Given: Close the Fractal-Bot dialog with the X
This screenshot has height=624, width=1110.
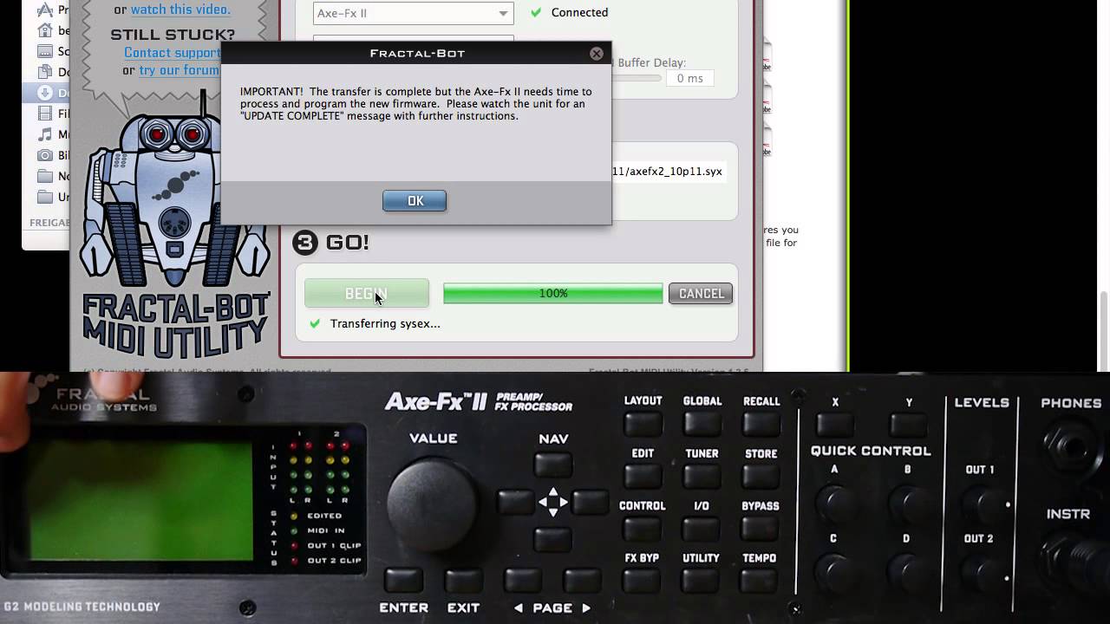Looking at the screenshot, I should point(597,54).
